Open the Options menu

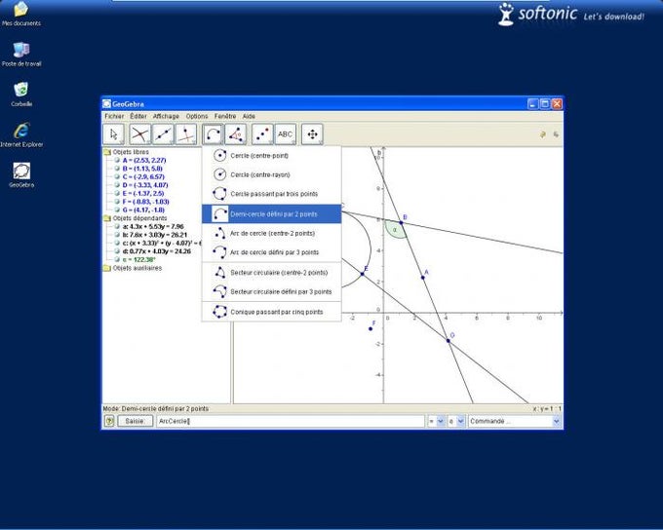pos(197,116)
